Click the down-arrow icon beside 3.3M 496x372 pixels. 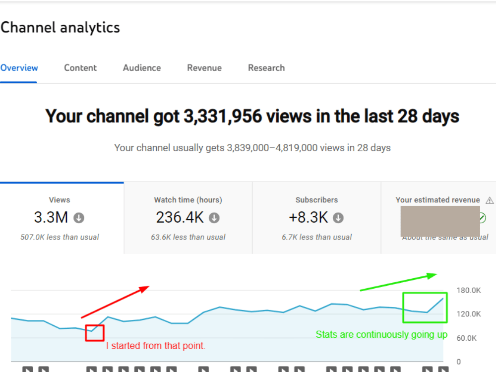[79, 218]
